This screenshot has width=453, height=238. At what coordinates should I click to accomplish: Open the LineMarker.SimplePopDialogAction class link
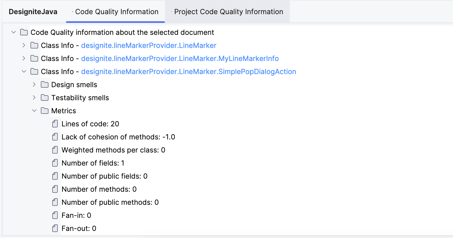pyautogui.click(x=189, y=72)
